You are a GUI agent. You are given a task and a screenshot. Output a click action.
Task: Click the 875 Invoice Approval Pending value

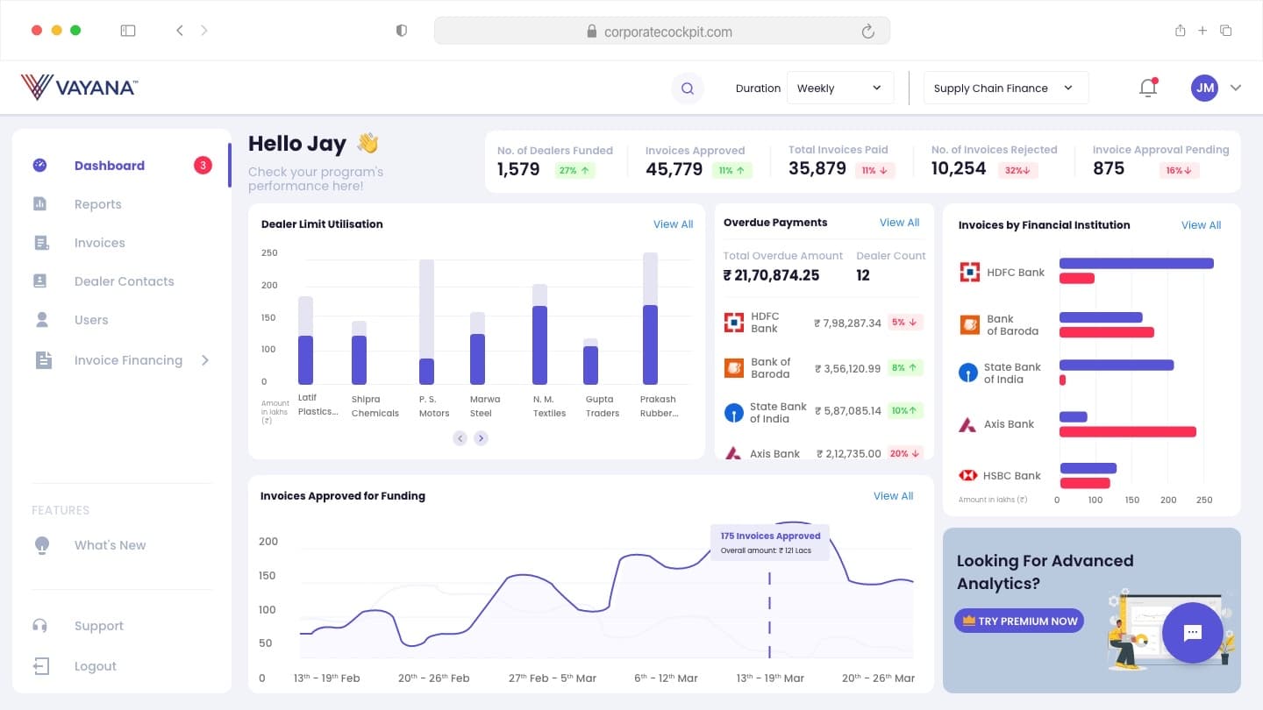point(1109,168)
